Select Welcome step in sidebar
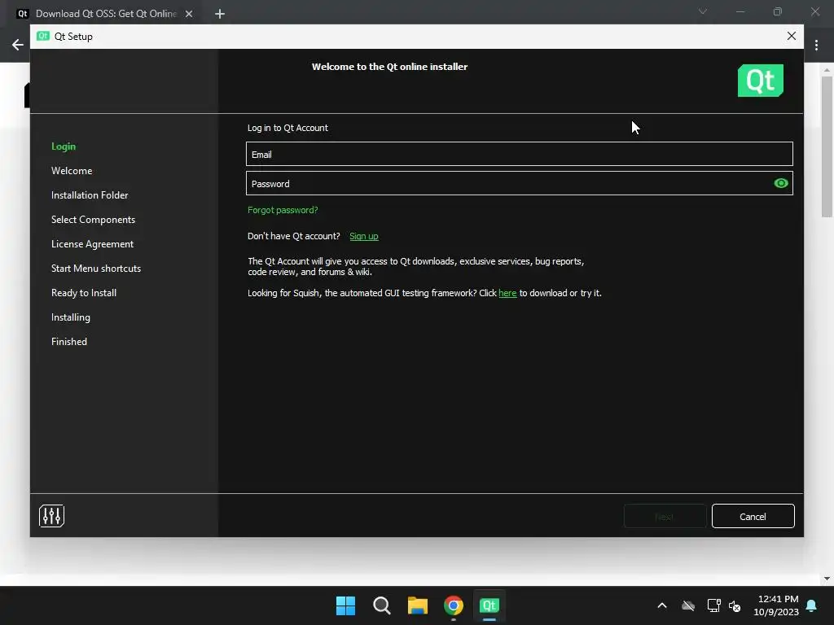 point(72,171)
